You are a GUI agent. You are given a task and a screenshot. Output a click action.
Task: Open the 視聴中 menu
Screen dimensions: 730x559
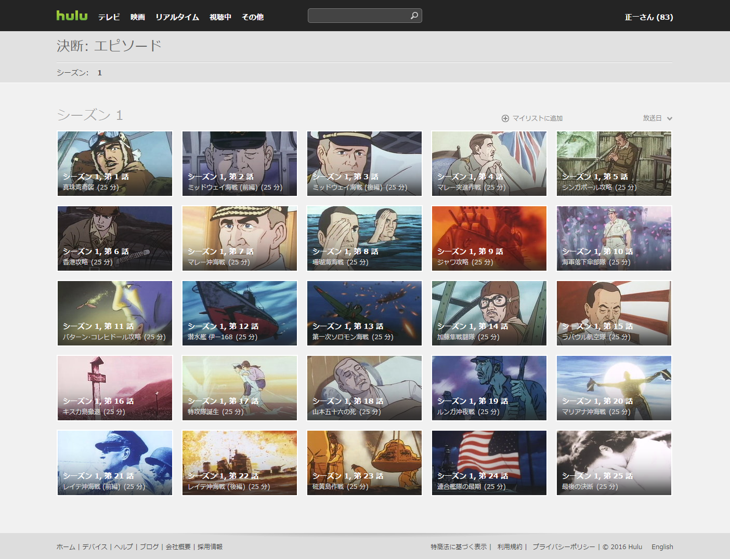click(220, 17)
